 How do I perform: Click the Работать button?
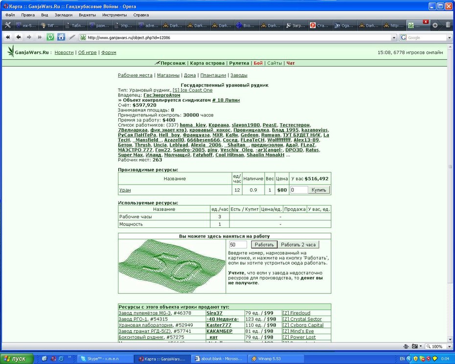pyautogui.click(x=264, y=245)
